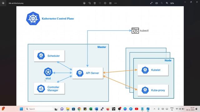Delete the image with the trash icon

(95, 3)
